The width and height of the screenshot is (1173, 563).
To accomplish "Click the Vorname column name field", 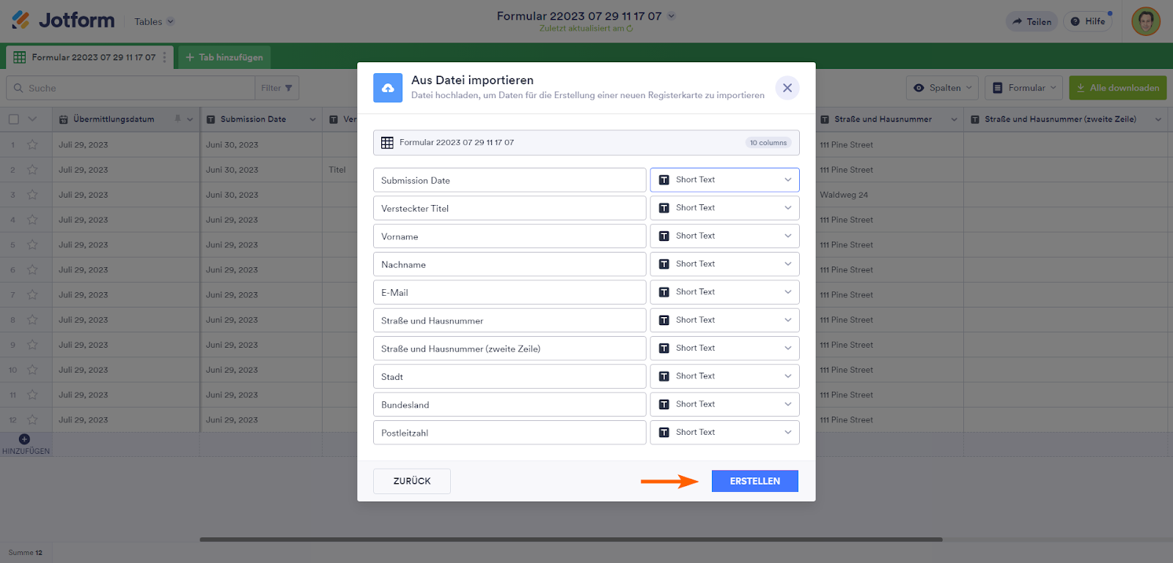I will click(509, 236).
